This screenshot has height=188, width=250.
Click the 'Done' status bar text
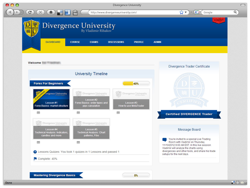click(9, 183)
